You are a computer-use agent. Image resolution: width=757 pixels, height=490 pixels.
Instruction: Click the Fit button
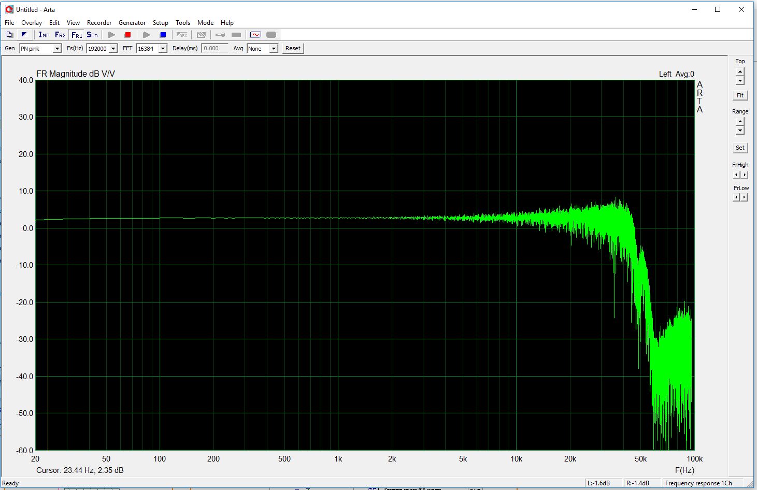point(740,95)
